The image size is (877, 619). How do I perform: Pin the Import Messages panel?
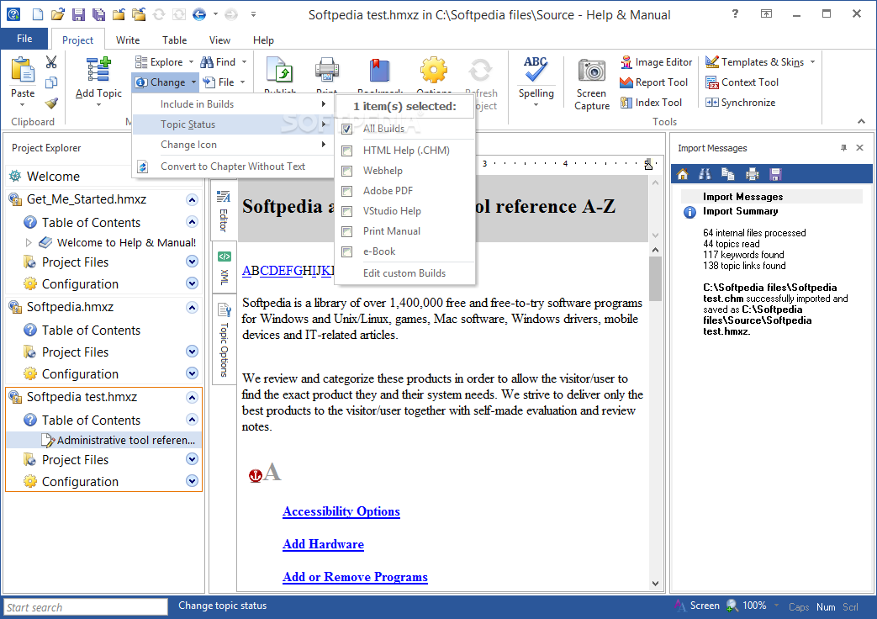pyautogui.click(x=843, y=148)
